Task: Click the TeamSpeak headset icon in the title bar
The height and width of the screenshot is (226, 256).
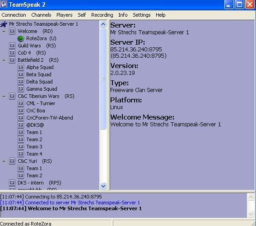Action: pos(4,4)
